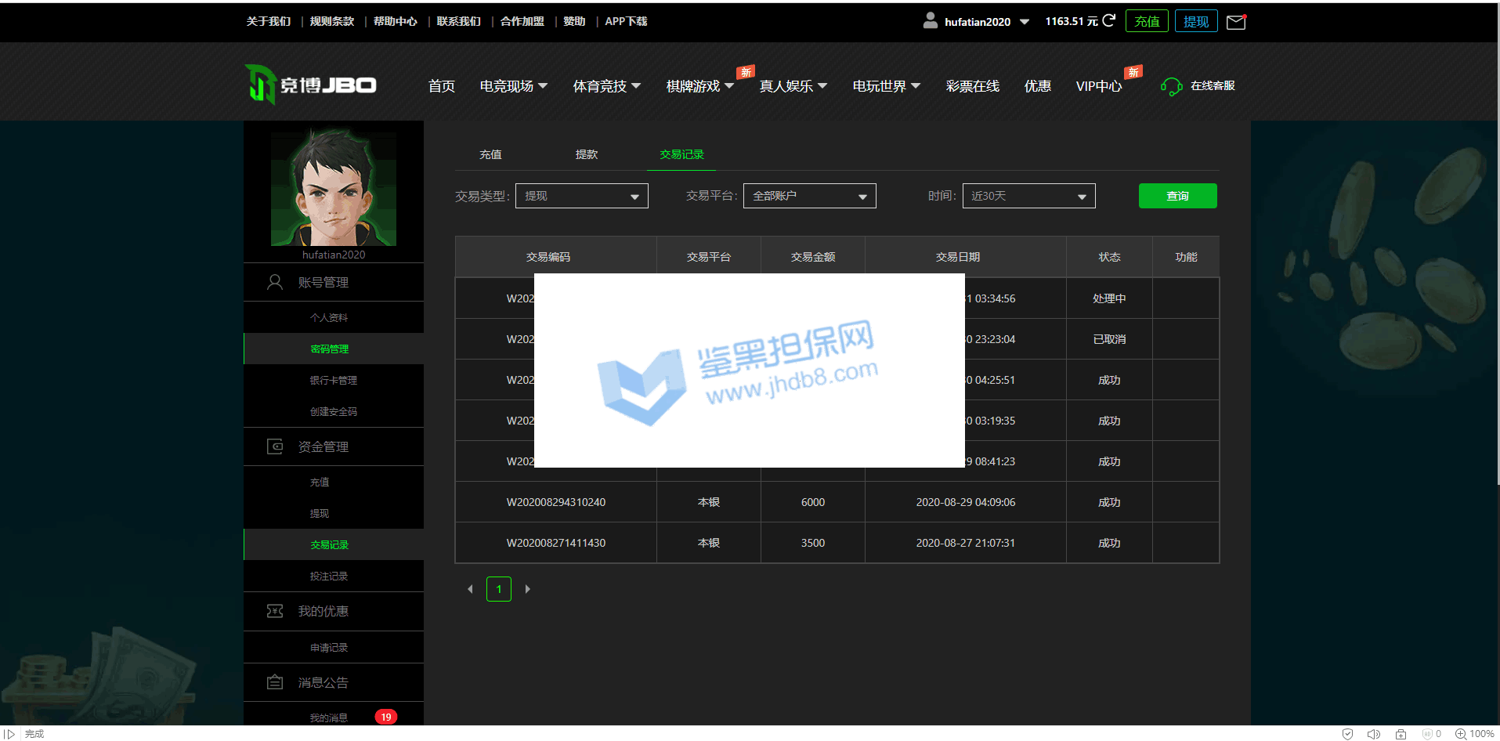
Task: Switch to the 提款 tab
Action: (586, 154)
